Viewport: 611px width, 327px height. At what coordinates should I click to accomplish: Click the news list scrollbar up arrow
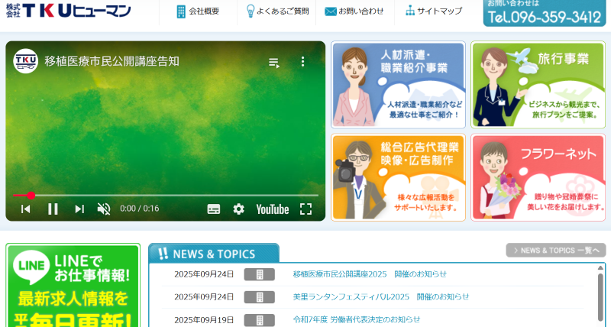click(x=600, y=267)
